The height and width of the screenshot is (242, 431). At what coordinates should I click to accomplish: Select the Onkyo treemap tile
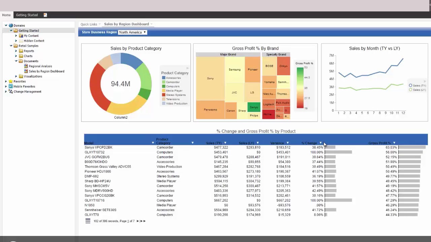283,66
